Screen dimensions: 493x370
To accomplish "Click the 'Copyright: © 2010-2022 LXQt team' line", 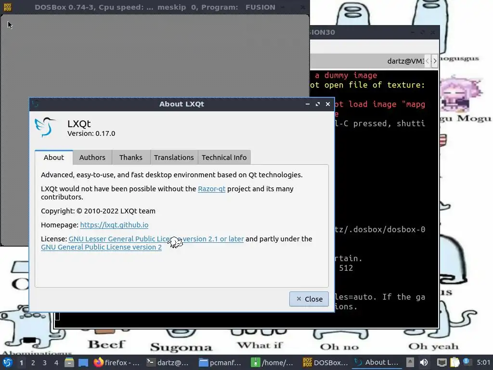I will tap(98, 211).
